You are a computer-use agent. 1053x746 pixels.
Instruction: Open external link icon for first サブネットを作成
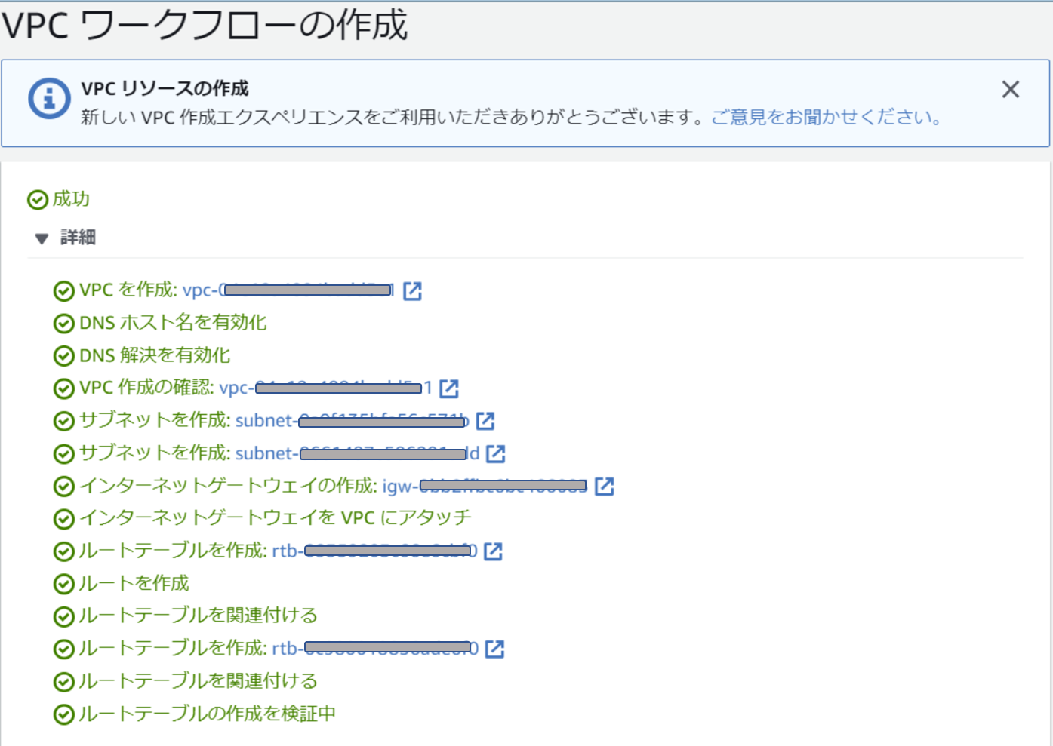[x=485, y=421]
